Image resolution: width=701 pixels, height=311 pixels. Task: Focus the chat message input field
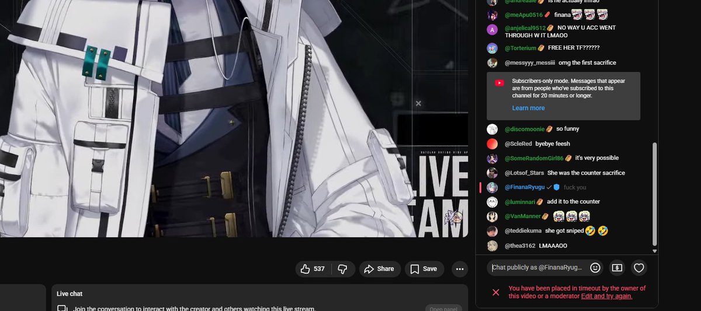(x=537, y=268)
